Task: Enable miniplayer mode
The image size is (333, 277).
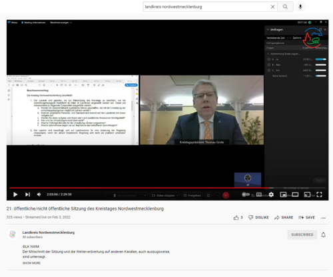Action: (x=283, y=195)
